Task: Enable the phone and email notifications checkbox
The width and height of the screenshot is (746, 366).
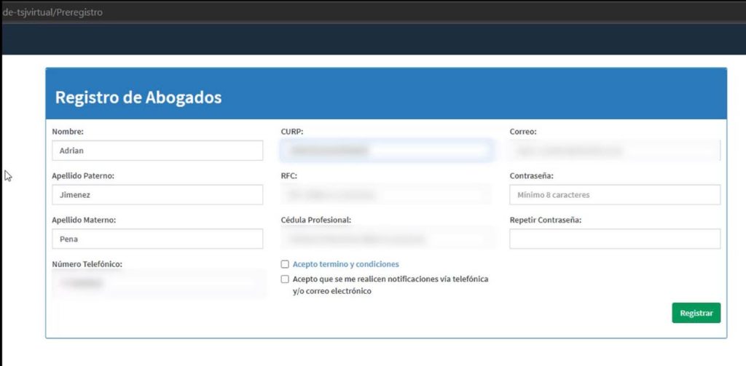Action: coord(285,279)
